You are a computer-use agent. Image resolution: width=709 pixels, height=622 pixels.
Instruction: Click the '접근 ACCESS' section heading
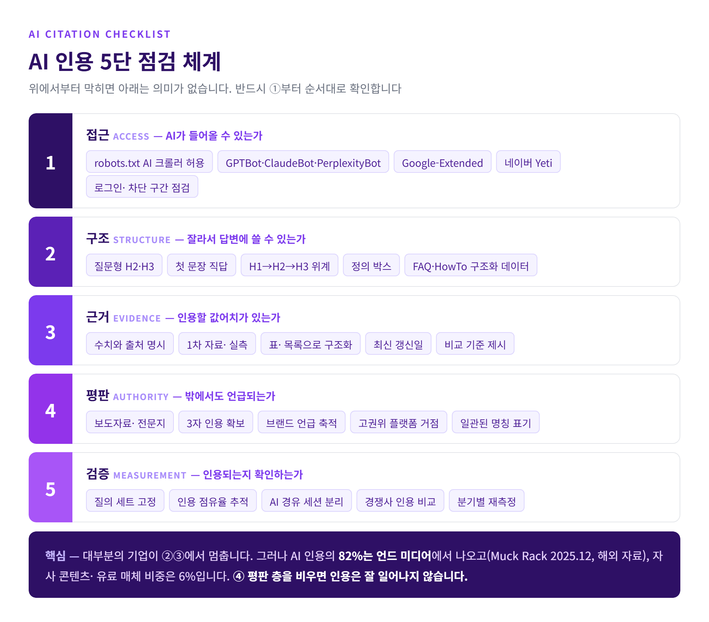pyautogui.click(x=118, y=135)
